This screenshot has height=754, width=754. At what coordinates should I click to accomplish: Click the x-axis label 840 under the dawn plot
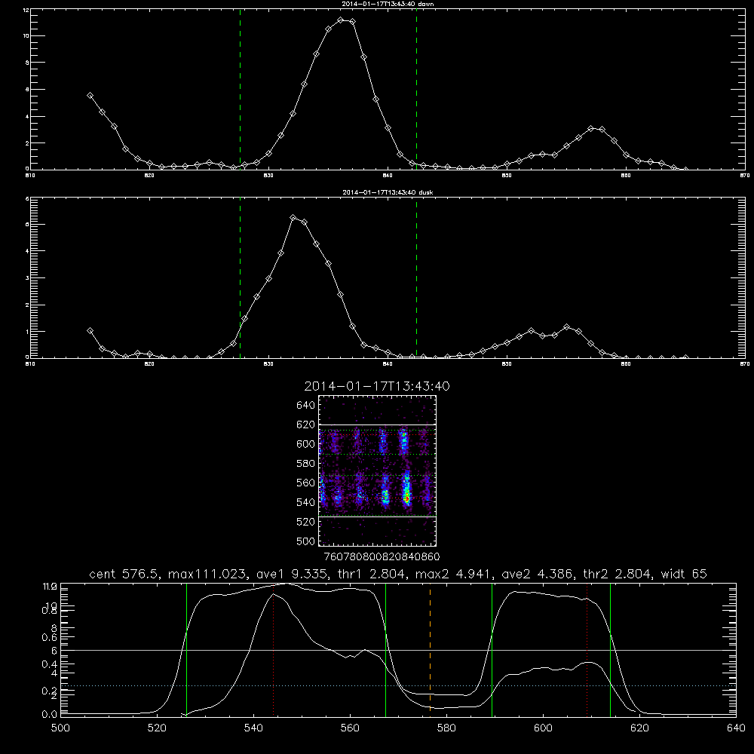pos(388,176)
